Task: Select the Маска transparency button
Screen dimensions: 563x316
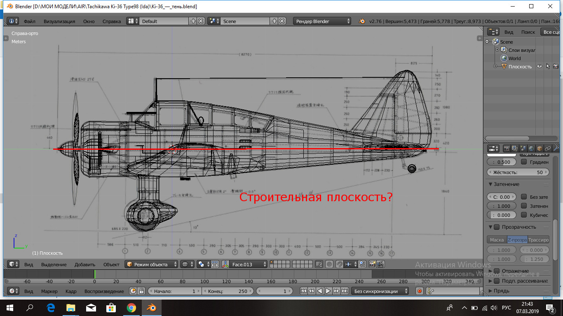Action: [x=497, y=239]
